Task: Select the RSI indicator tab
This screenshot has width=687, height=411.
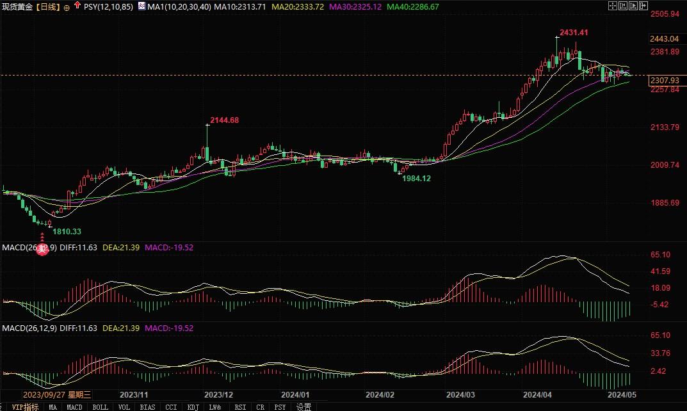Action: coord(240,407)
